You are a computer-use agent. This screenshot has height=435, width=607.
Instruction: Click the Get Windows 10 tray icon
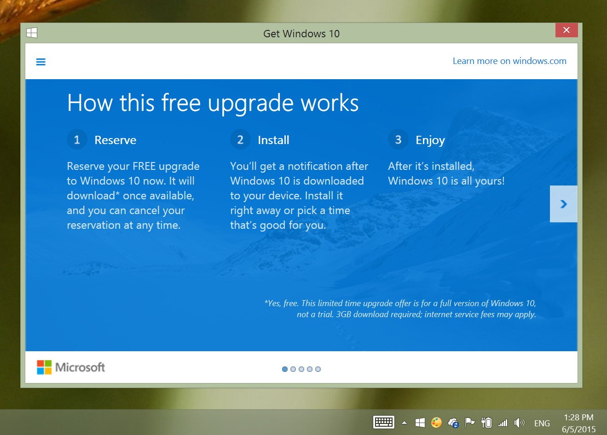coord(420,423)
